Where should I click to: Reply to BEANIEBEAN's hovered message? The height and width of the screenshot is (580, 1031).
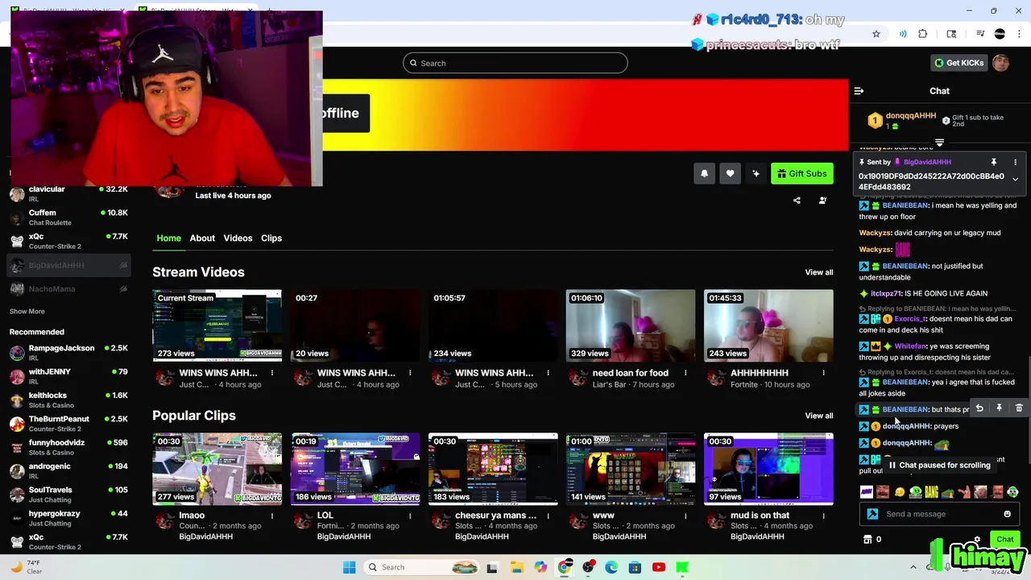tap(979, 408)
